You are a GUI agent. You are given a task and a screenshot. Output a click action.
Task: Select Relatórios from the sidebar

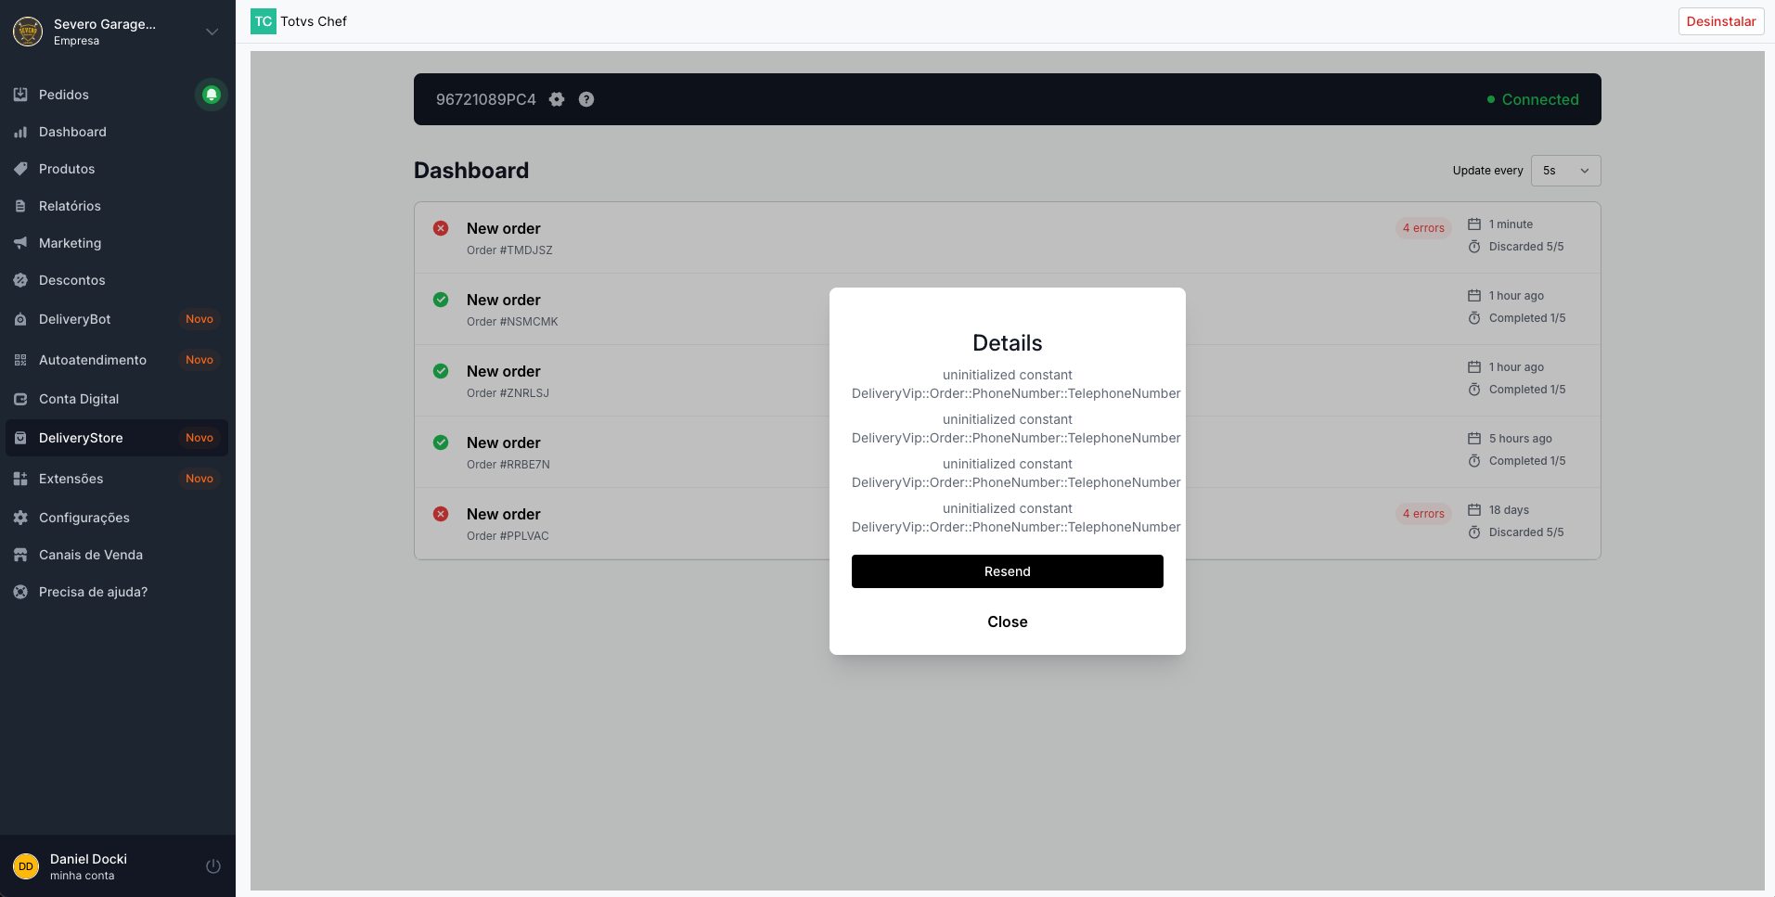[70, 206]
